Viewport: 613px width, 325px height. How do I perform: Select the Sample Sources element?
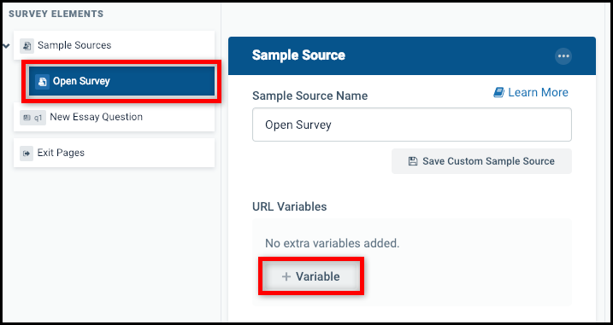pyautogui.click(x=115, y=45)
